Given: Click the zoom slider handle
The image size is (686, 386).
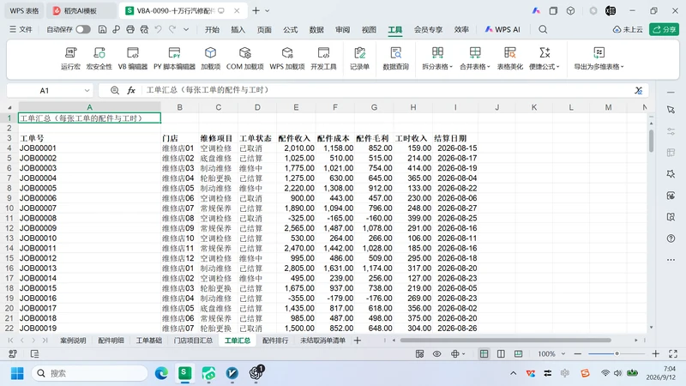Looking at the screenshot, I should 617,353.
